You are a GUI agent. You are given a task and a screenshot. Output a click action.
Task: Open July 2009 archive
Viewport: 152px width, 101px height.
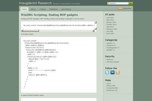[x=110, y=31]
